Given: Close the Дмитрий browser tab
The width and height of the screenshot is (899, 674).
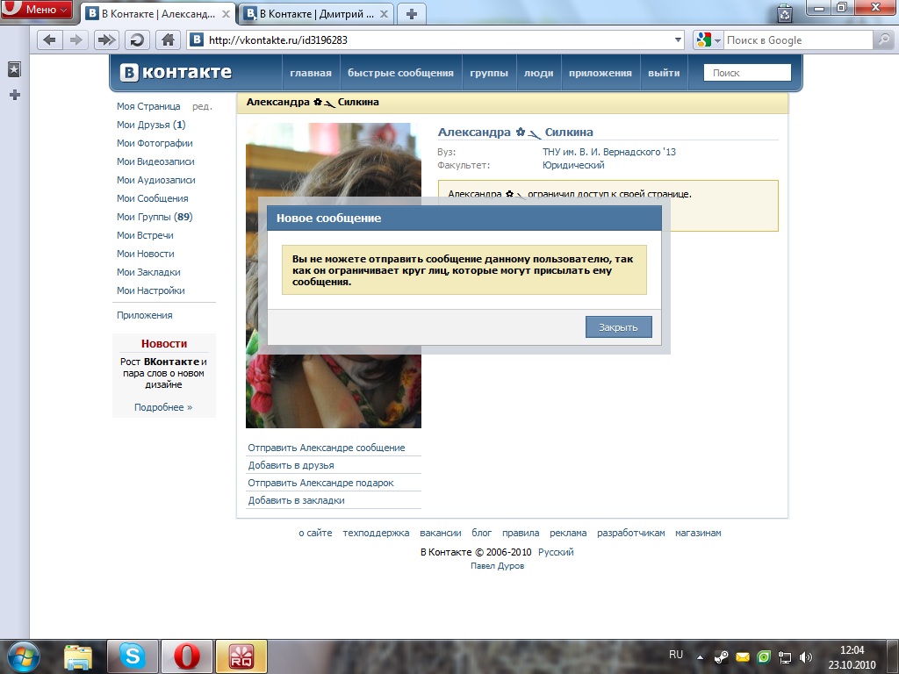Looking at the screenshot, I should 384,14.
